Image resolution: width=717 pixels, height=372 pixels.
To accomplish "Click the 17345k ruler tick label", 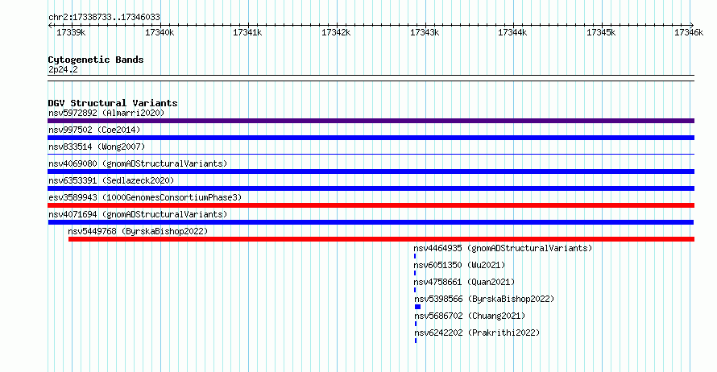I will coord(601,32).
